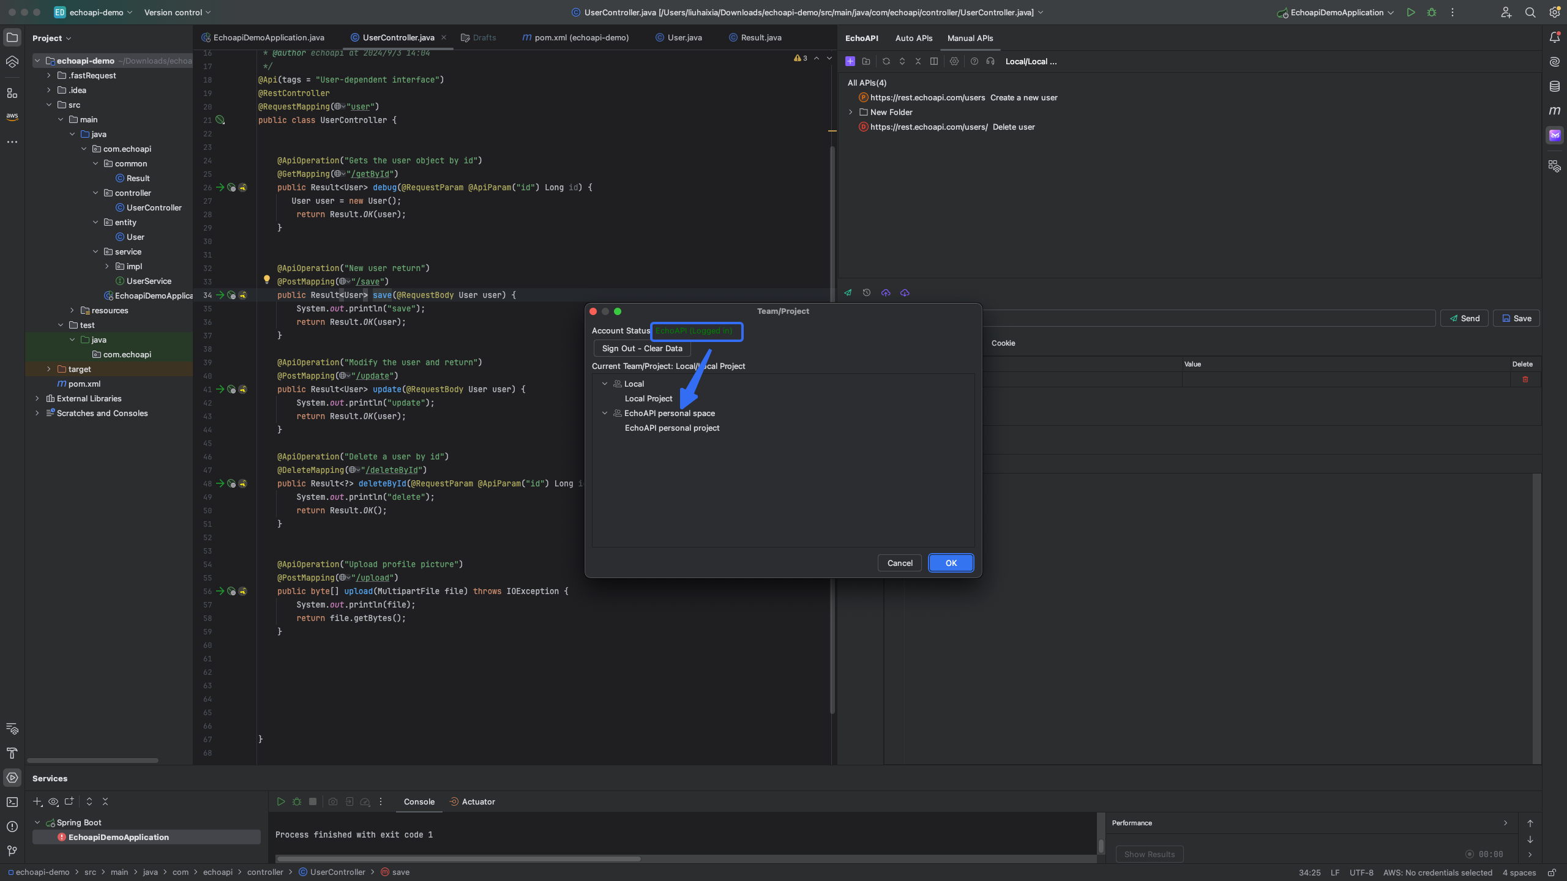The width and height of the screenshot is (1567, 881).
Task: Collapse EchoAPI personal space team node
Action: click(x=605, y=413)
